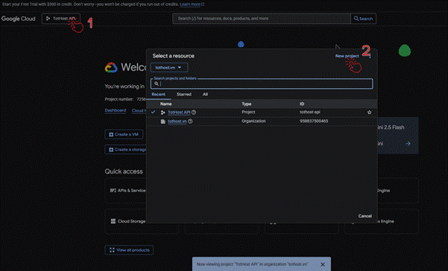Click the ID column header
The height and width of the screenshot is (271, 448).
click(x=302, y=104)
